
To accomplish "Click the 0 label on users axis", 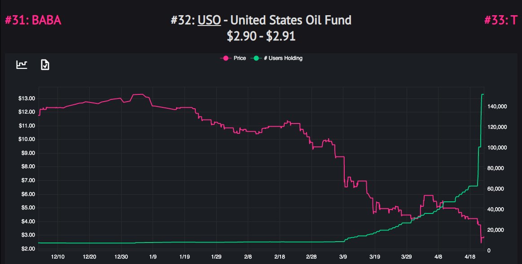I will point(489,251).
